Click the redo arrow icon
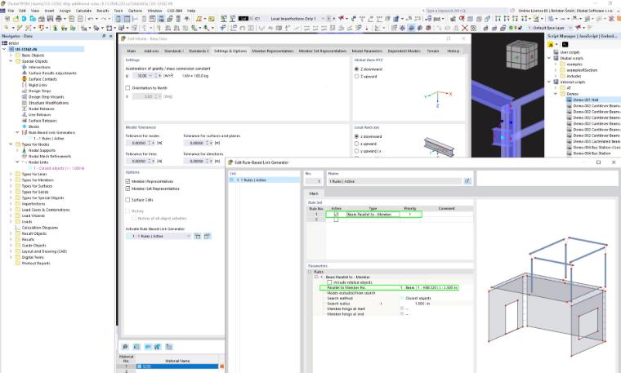Screen dimensions: 621x373 104,19
